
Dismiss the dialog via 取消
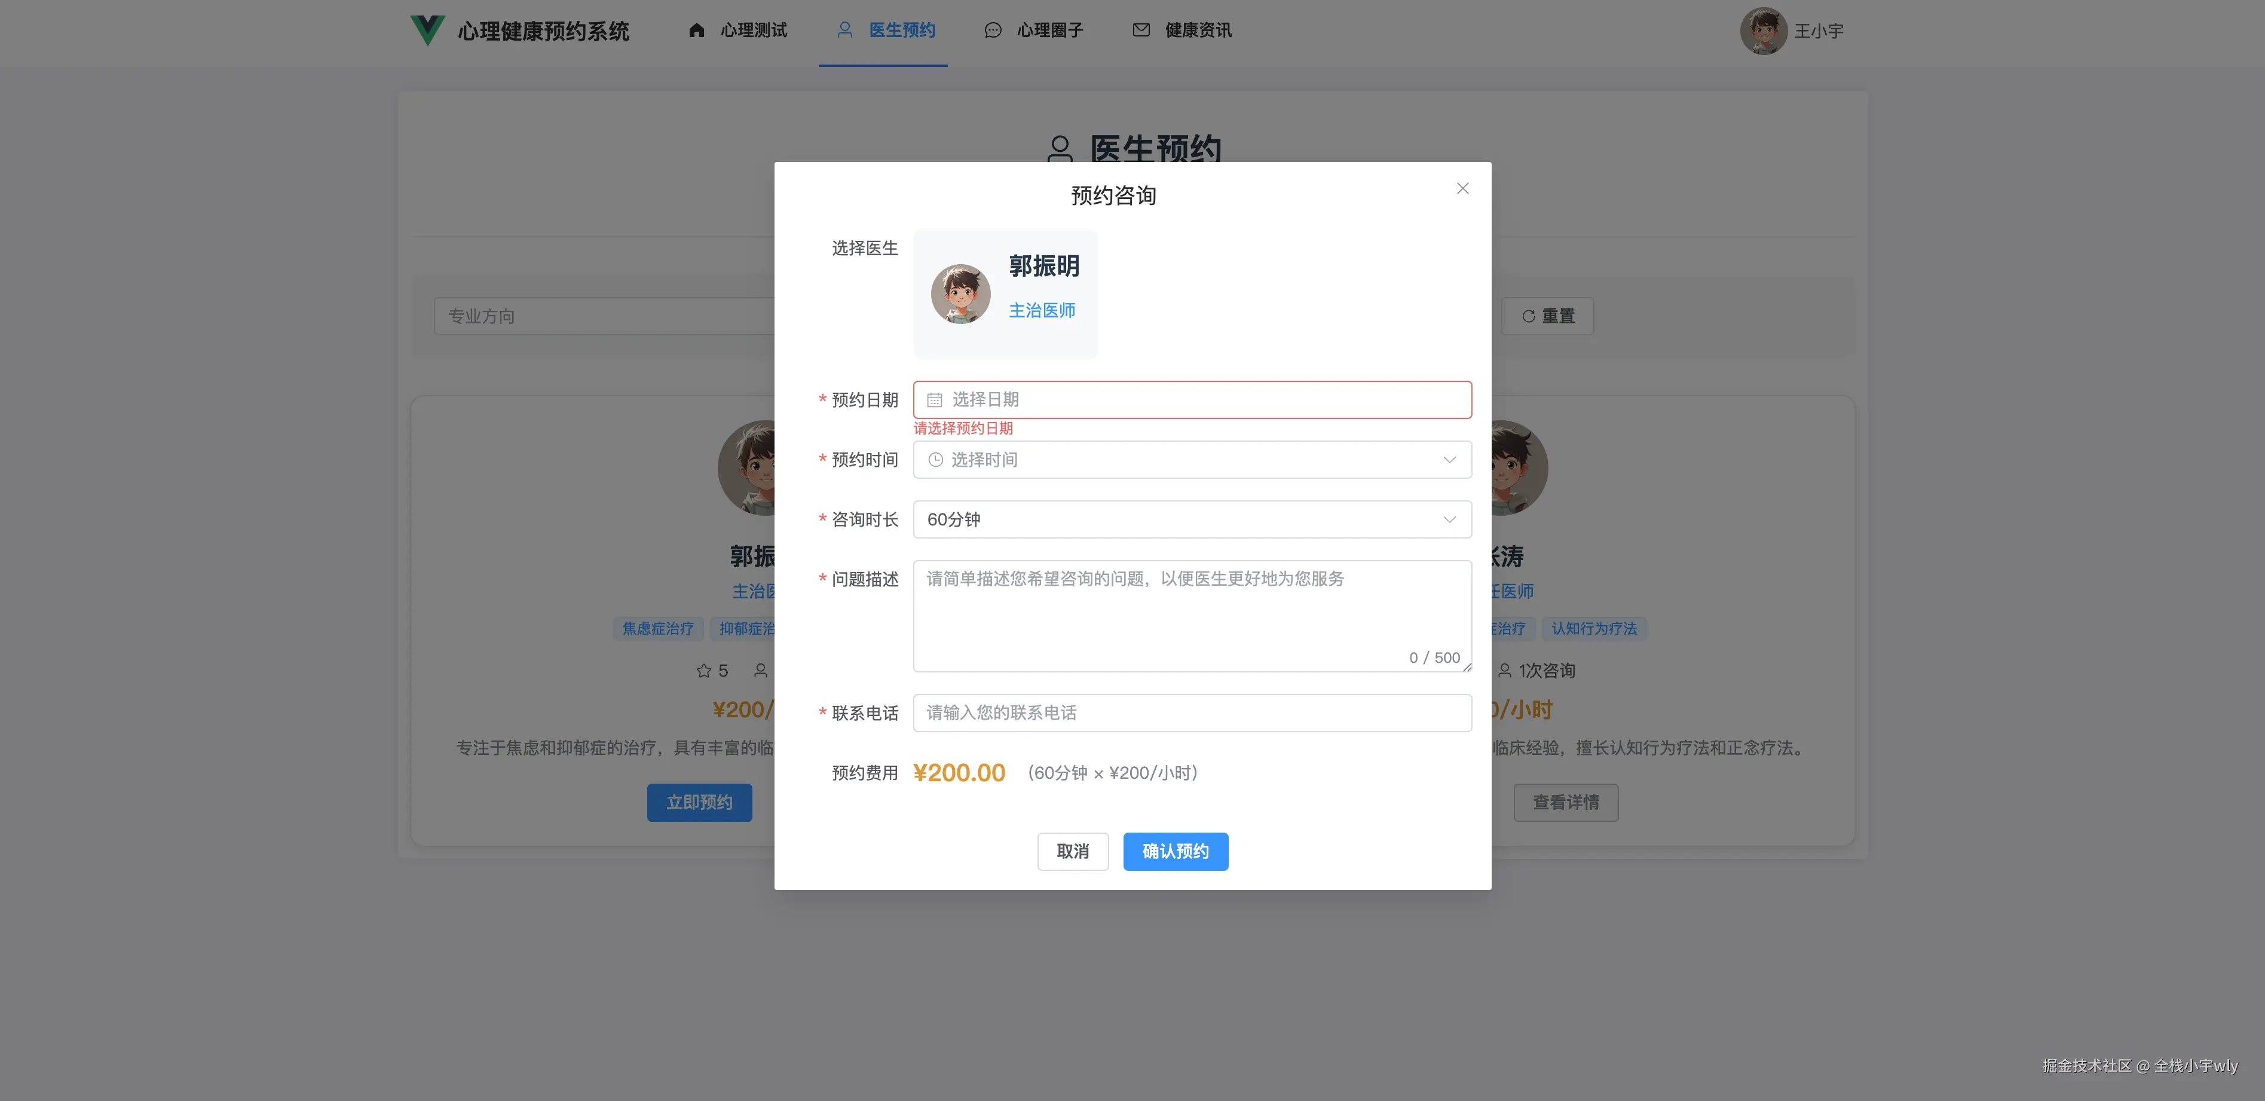(1073, 851)
